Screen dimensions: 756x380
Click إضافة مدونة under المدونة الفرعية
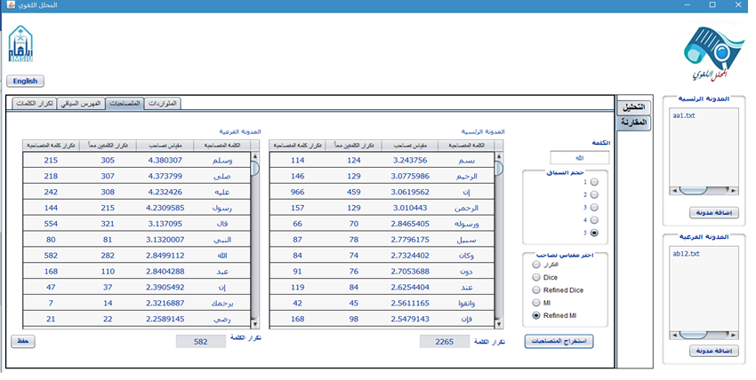[714, 351]
